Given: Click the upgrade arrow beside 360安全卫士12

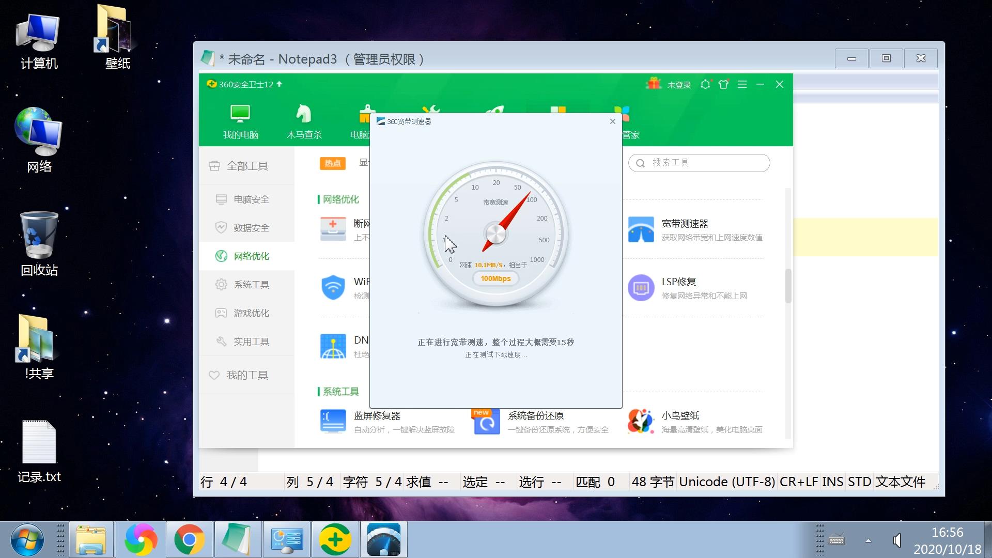Looking at the screenshot, I should tap(278, 84).
